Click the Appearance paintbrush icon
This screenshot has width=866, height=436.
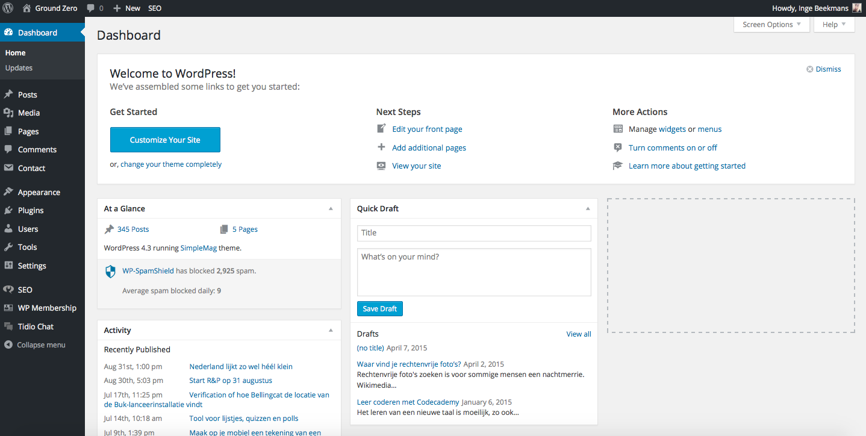coord(8,192)
